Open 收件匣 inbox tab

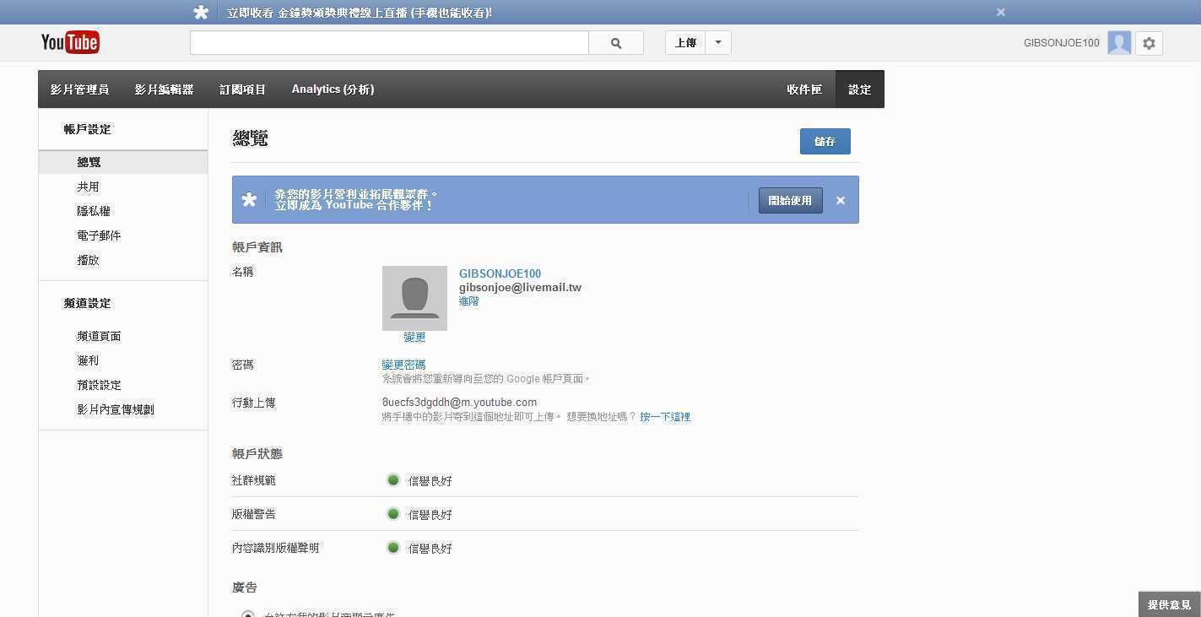click(804, 89)
